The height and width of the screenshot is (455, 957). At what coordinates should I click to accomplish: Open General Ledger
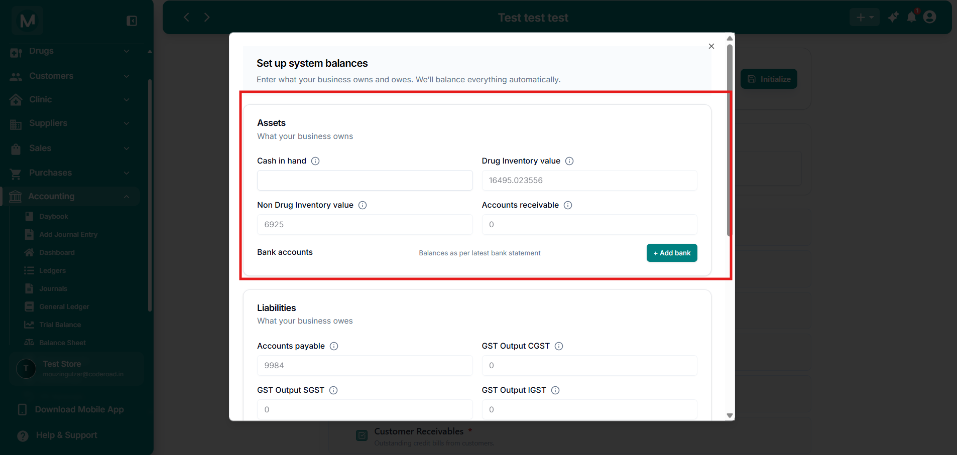(64, 307)
